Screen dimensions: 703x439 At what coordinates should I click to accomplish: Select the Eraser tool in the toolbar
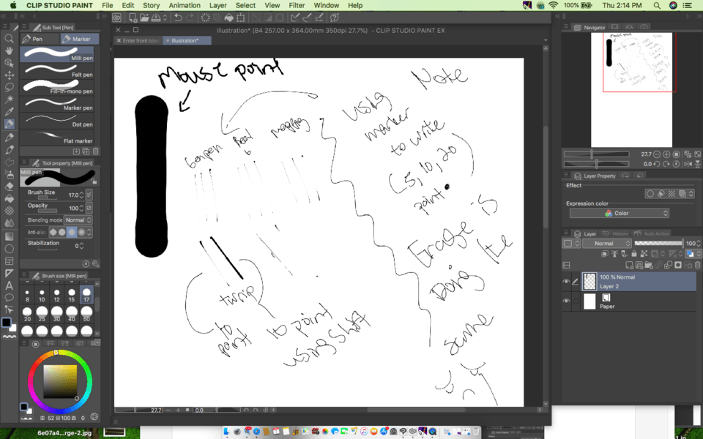[x=10, y=186]
